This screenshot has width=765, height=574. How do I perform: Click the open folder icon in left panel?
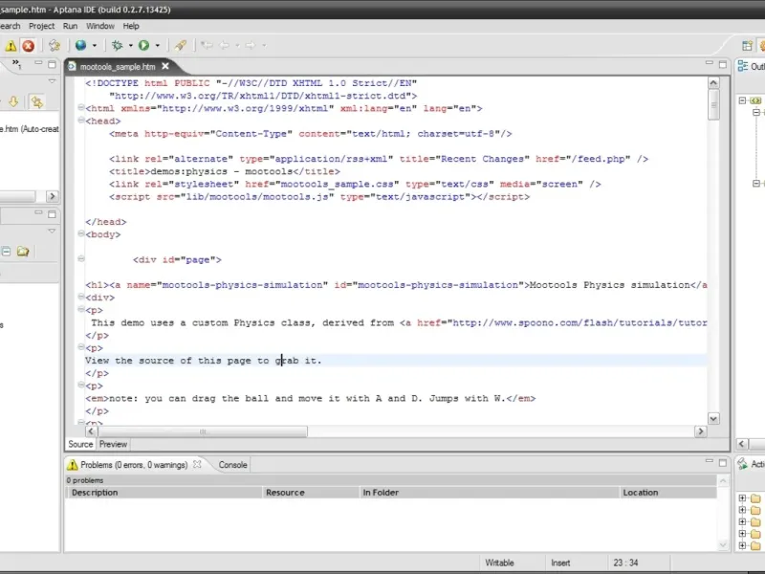(x=23, y=252)
